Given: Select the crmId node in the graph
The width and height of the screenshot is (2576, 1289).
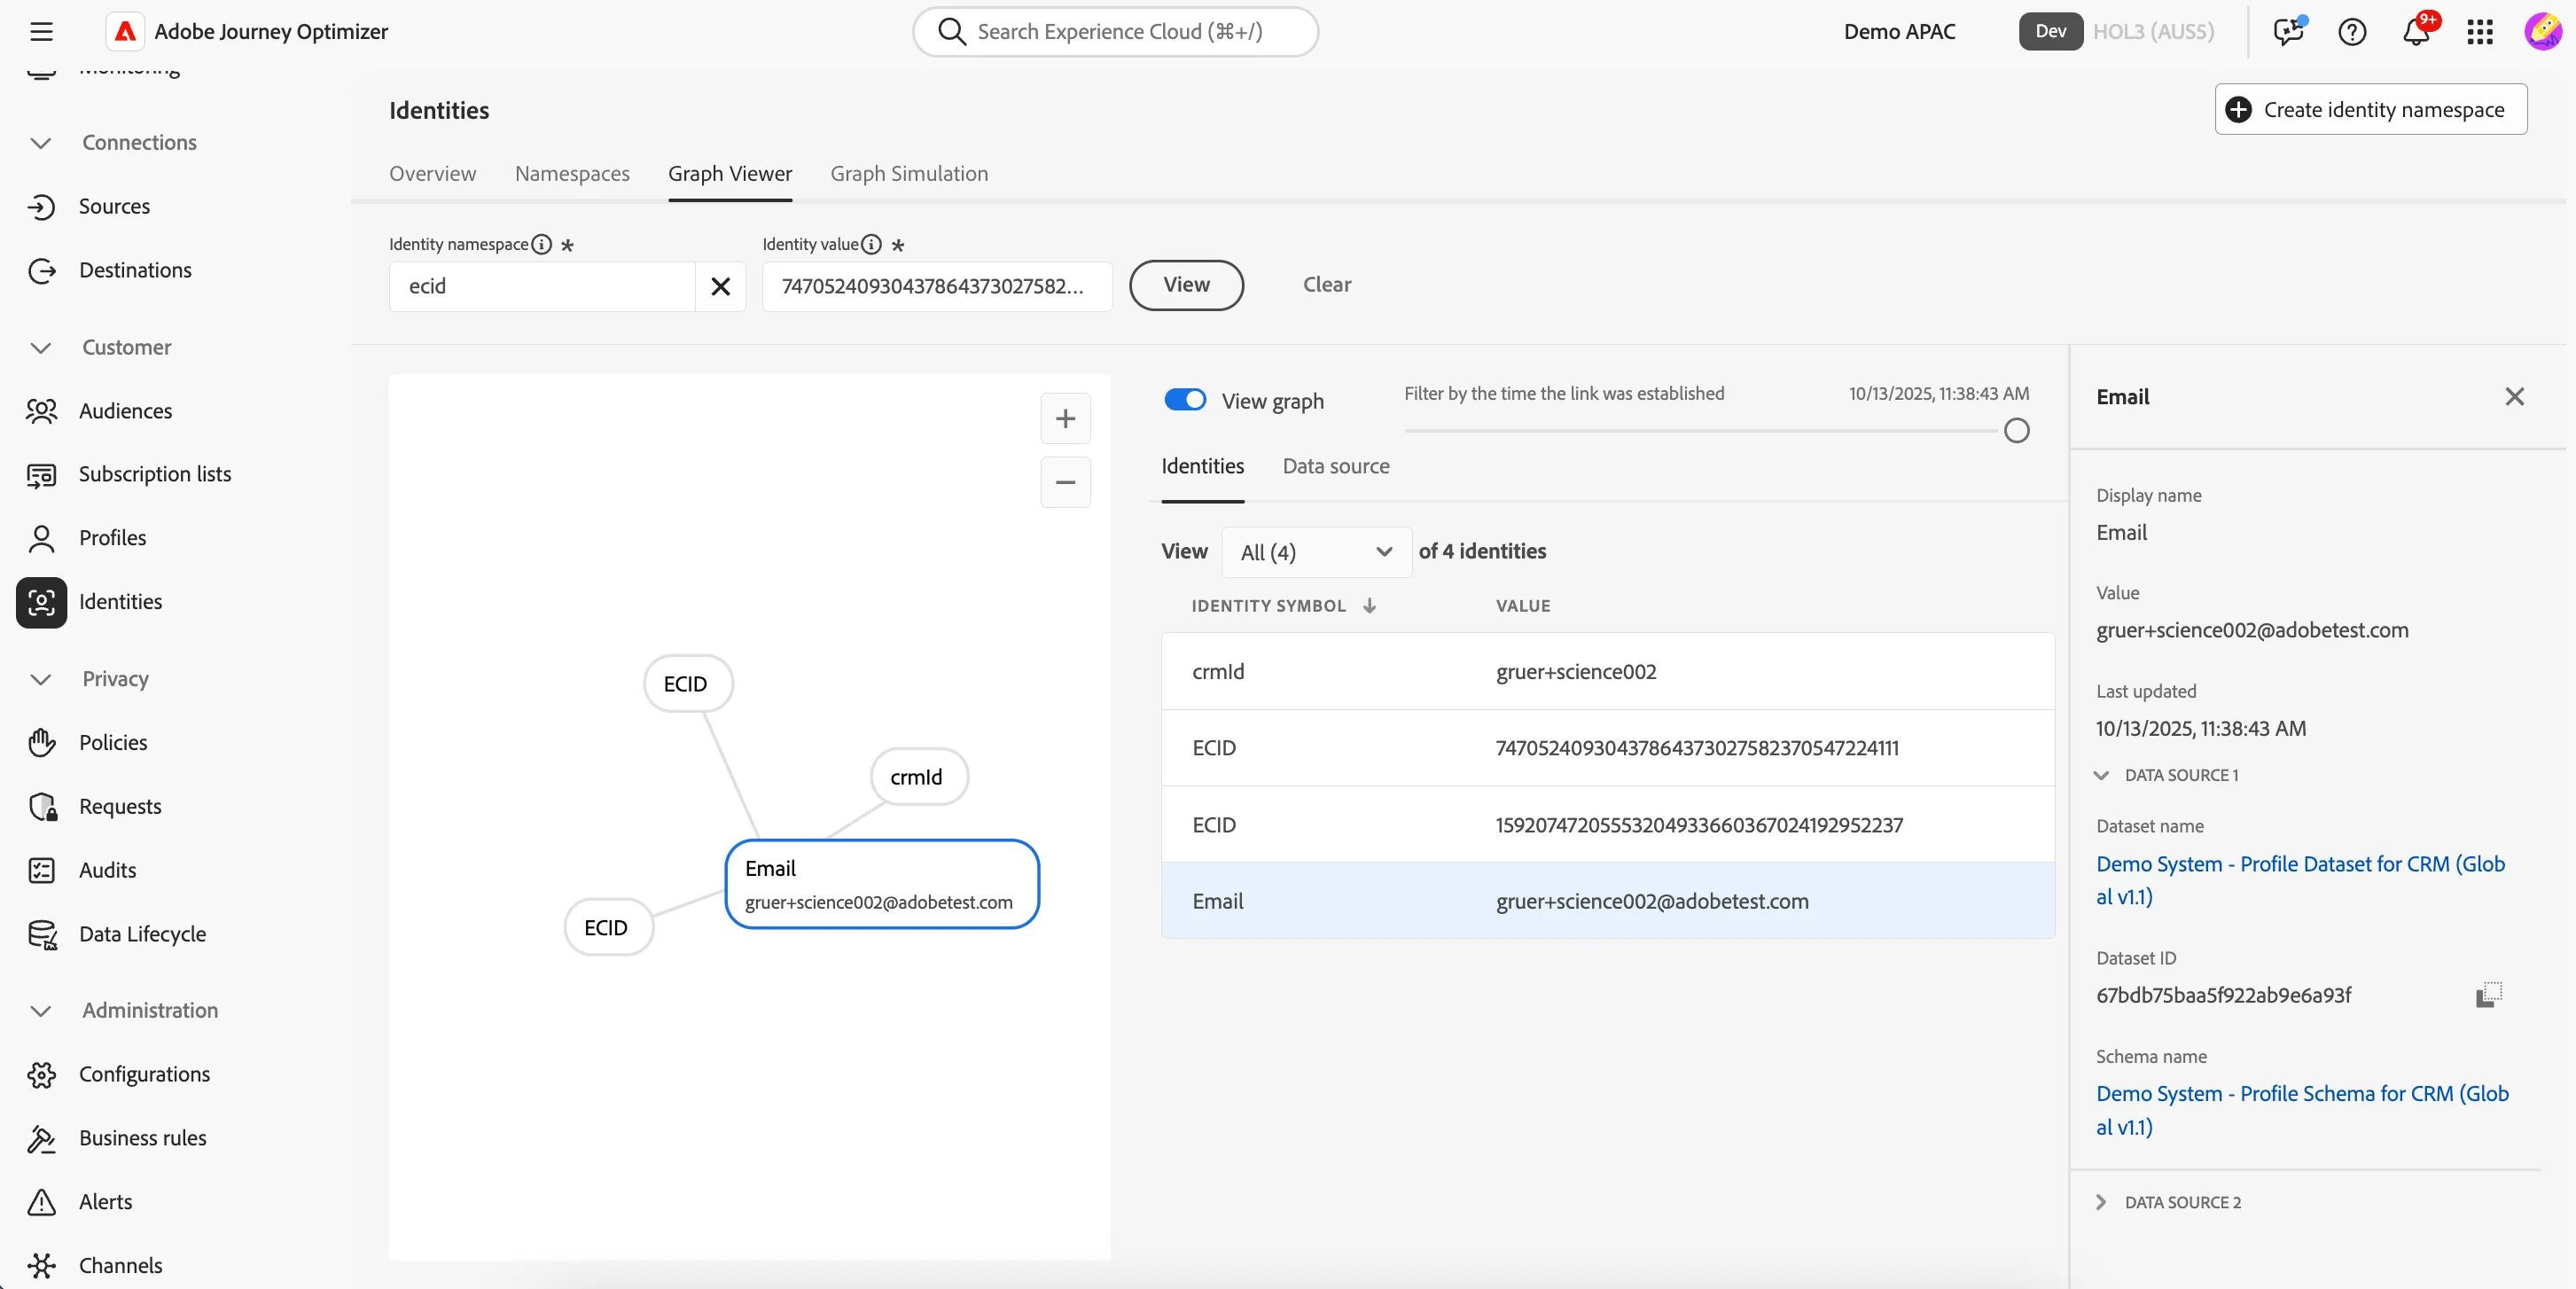Looking at the screenshot, I should (x=918, y=777).
